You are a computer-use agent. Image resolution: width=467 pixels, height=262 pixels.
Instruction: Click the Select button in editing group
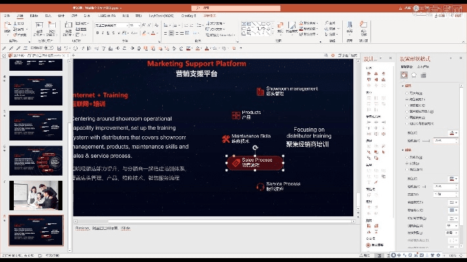point(330,35)
